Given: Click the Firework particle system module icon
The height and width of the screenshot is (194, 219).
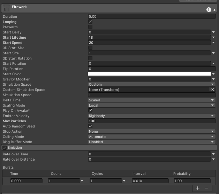Looking at the screenshot, I should (x=6, y=8).
